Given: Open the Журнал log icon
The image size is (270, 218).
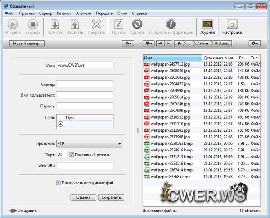Looking at the screenshot, I should tap(207, 24).
